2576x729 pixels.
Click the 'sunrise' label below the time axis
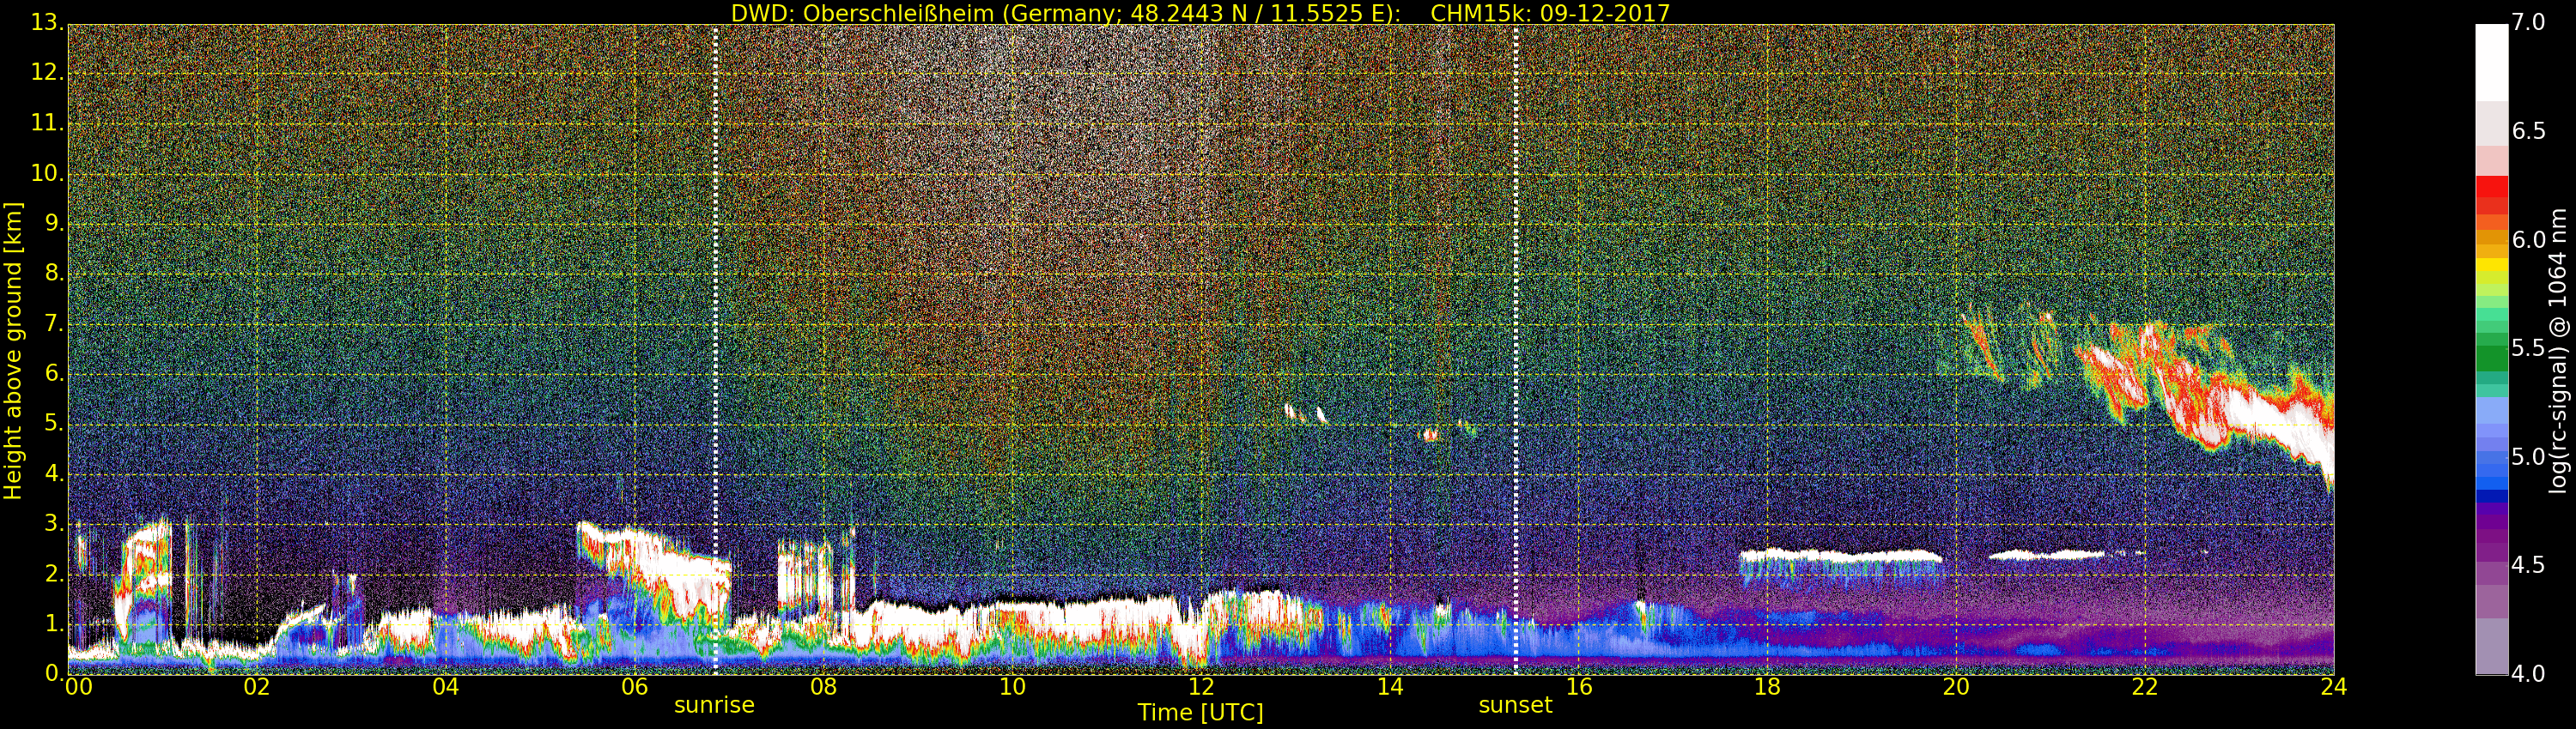click(x=714, y=705)
